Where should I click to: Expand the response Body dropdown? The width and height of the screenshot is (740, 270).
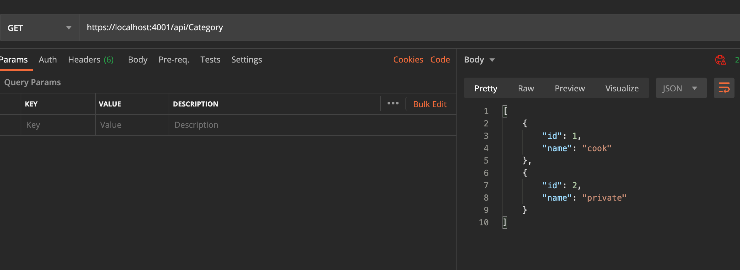(479, 60)
